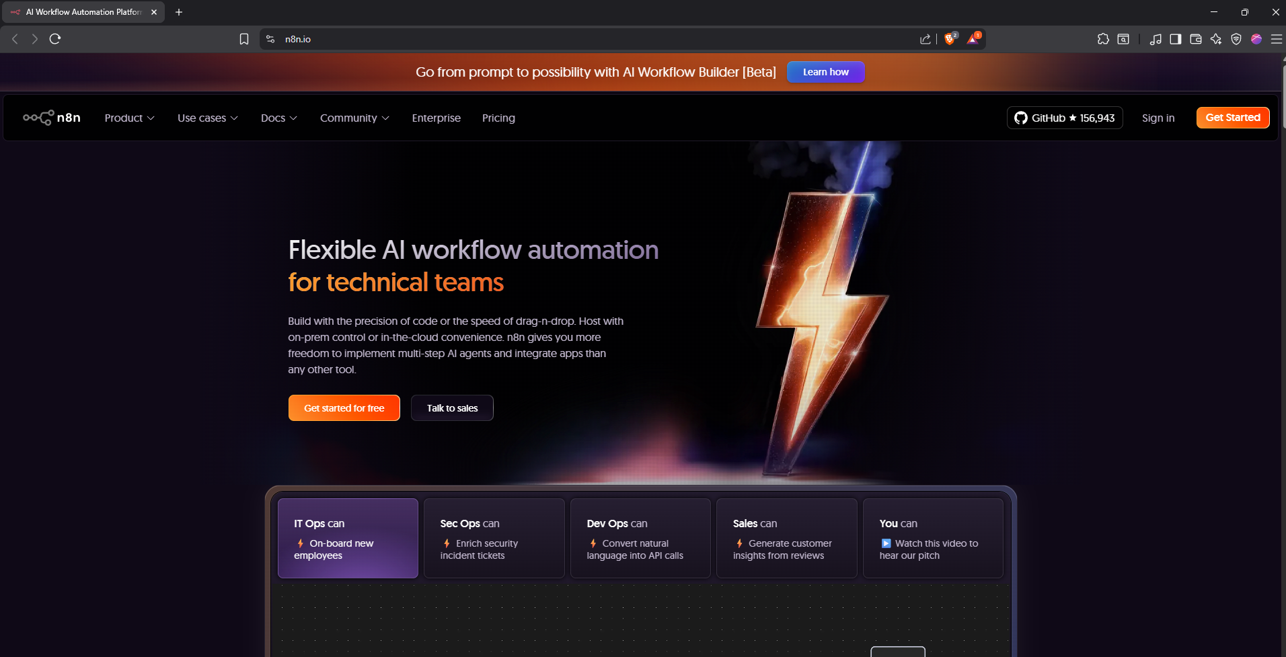Image resolution: width=1286 pixels, height=657 pixels.
Task: Open the Brave Shields lion icon
Action: pos(950,39)
